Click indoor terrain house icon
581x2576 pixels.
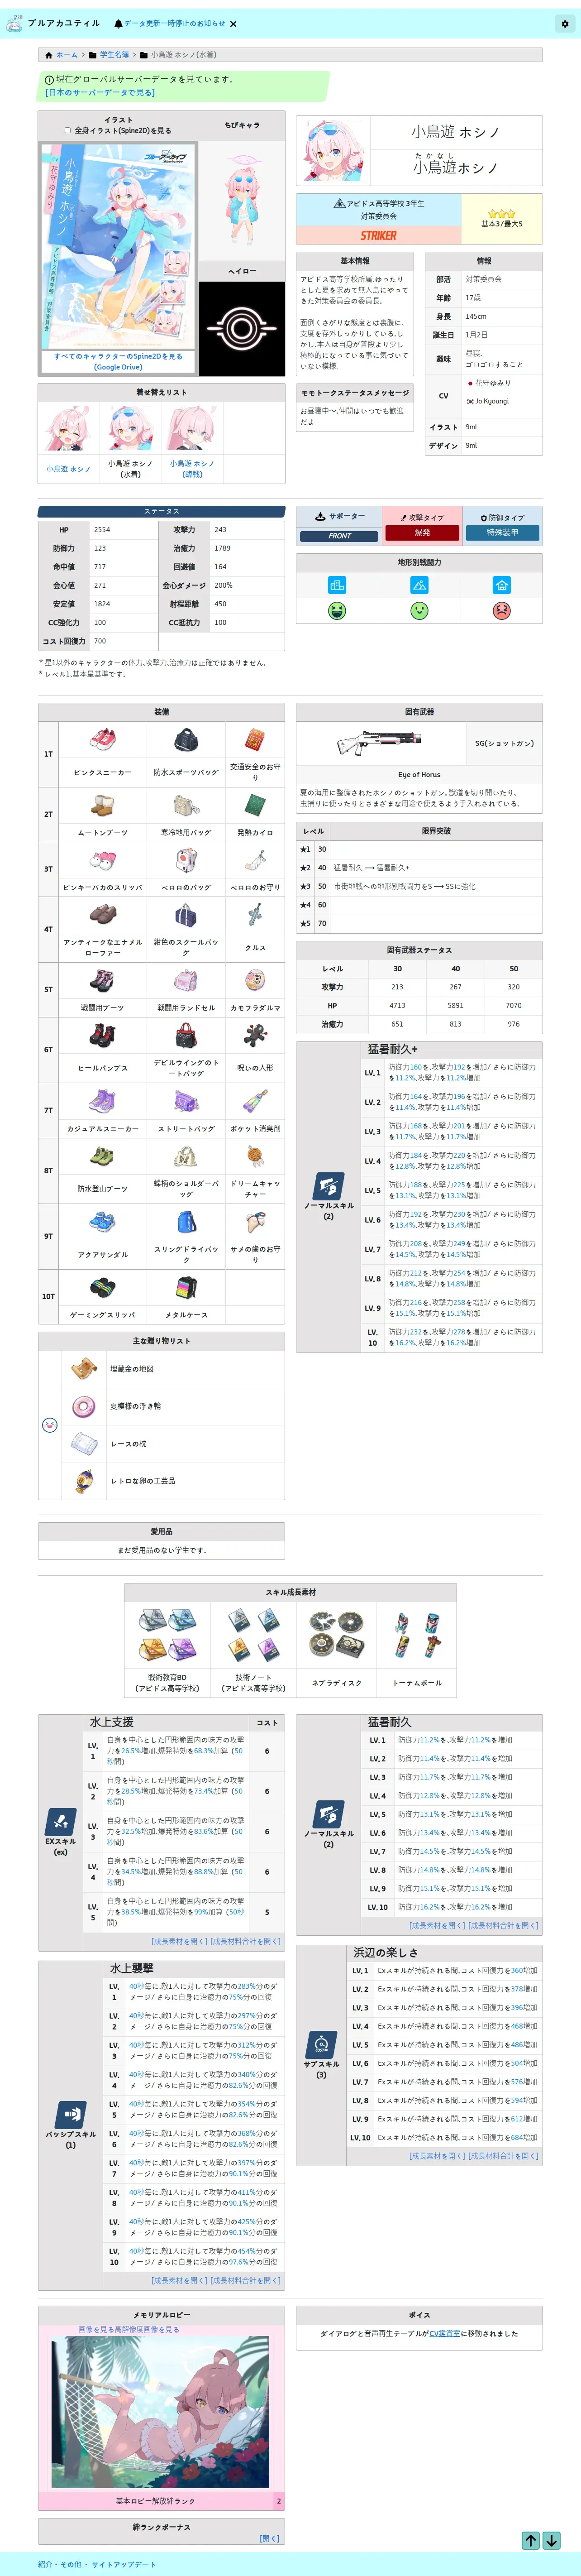click(501, 584)
